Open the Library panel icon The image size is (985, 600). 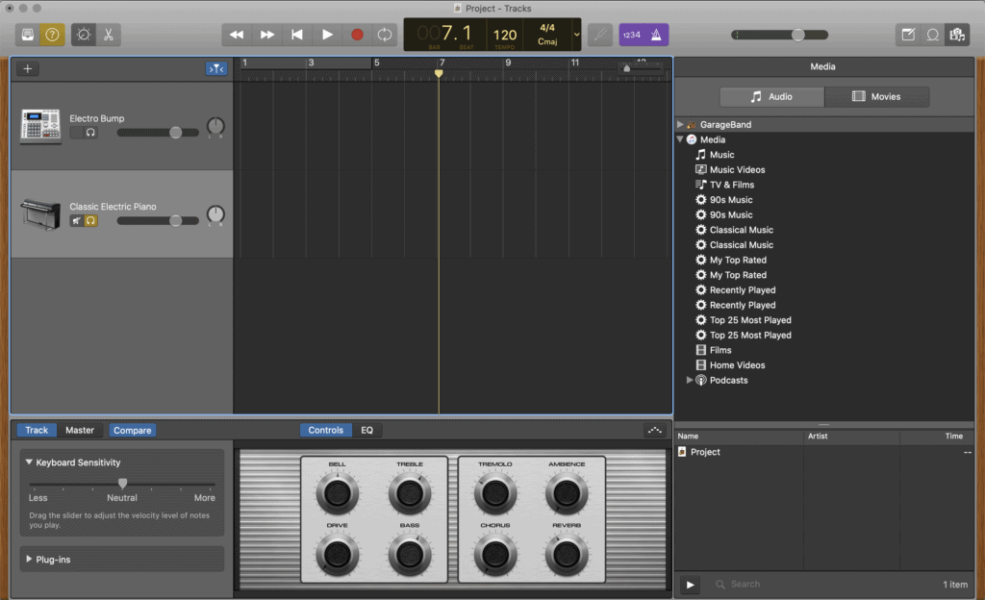coord(28,35)
